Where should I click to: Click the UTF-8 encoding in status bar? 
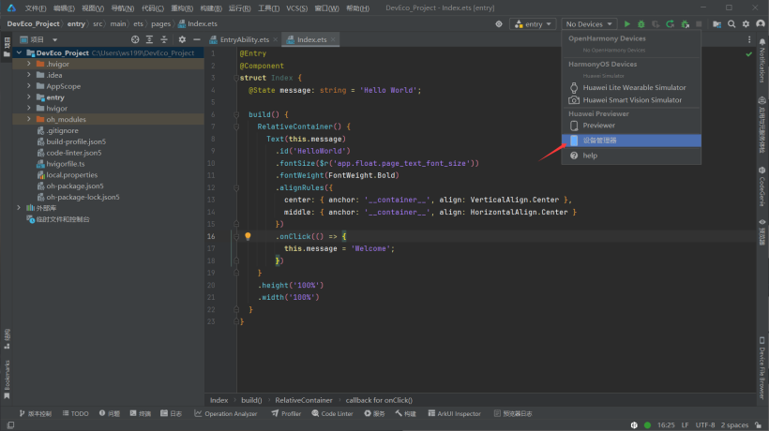(x=705, y=425)
